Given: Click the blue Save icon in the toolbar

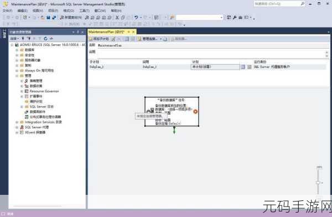Looking at the screenshot, I should coord(48,18).
